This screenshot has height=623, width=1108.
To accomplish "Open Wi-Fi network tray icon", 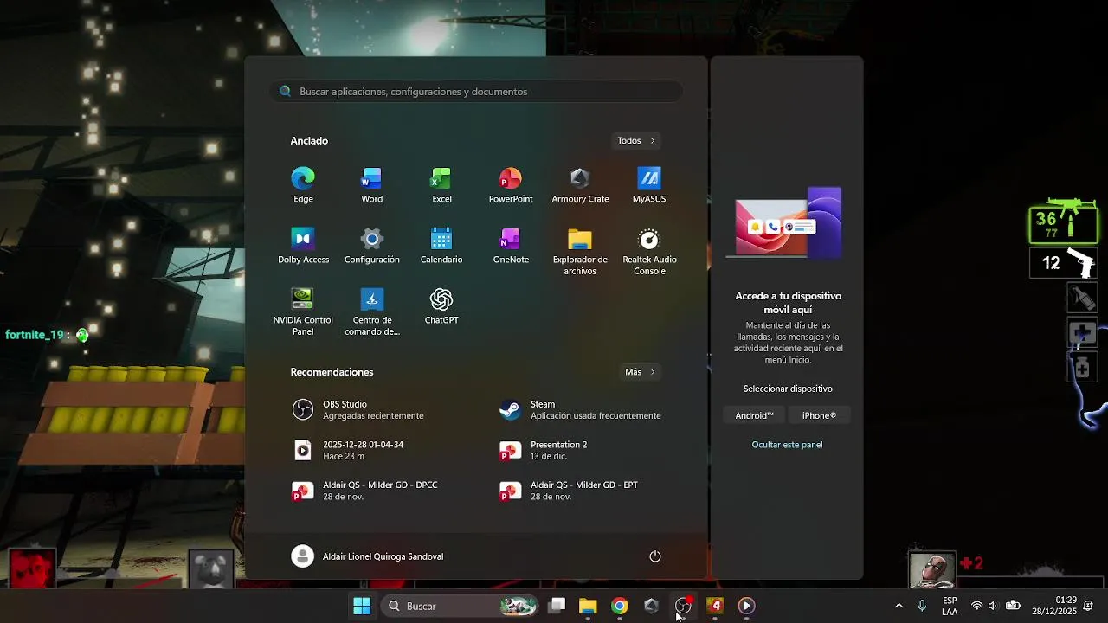I will click(976, 606).
